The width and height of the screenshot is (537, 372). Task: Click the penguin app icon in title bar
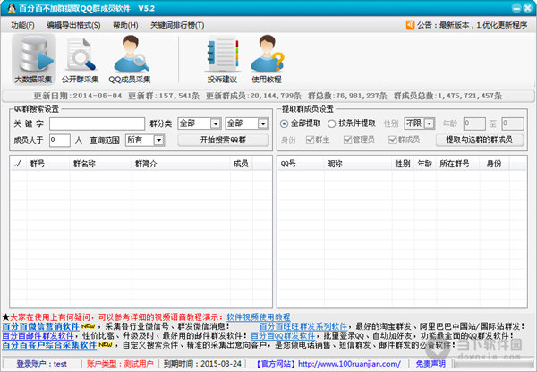pyautogui.click(x=12, y=8)
